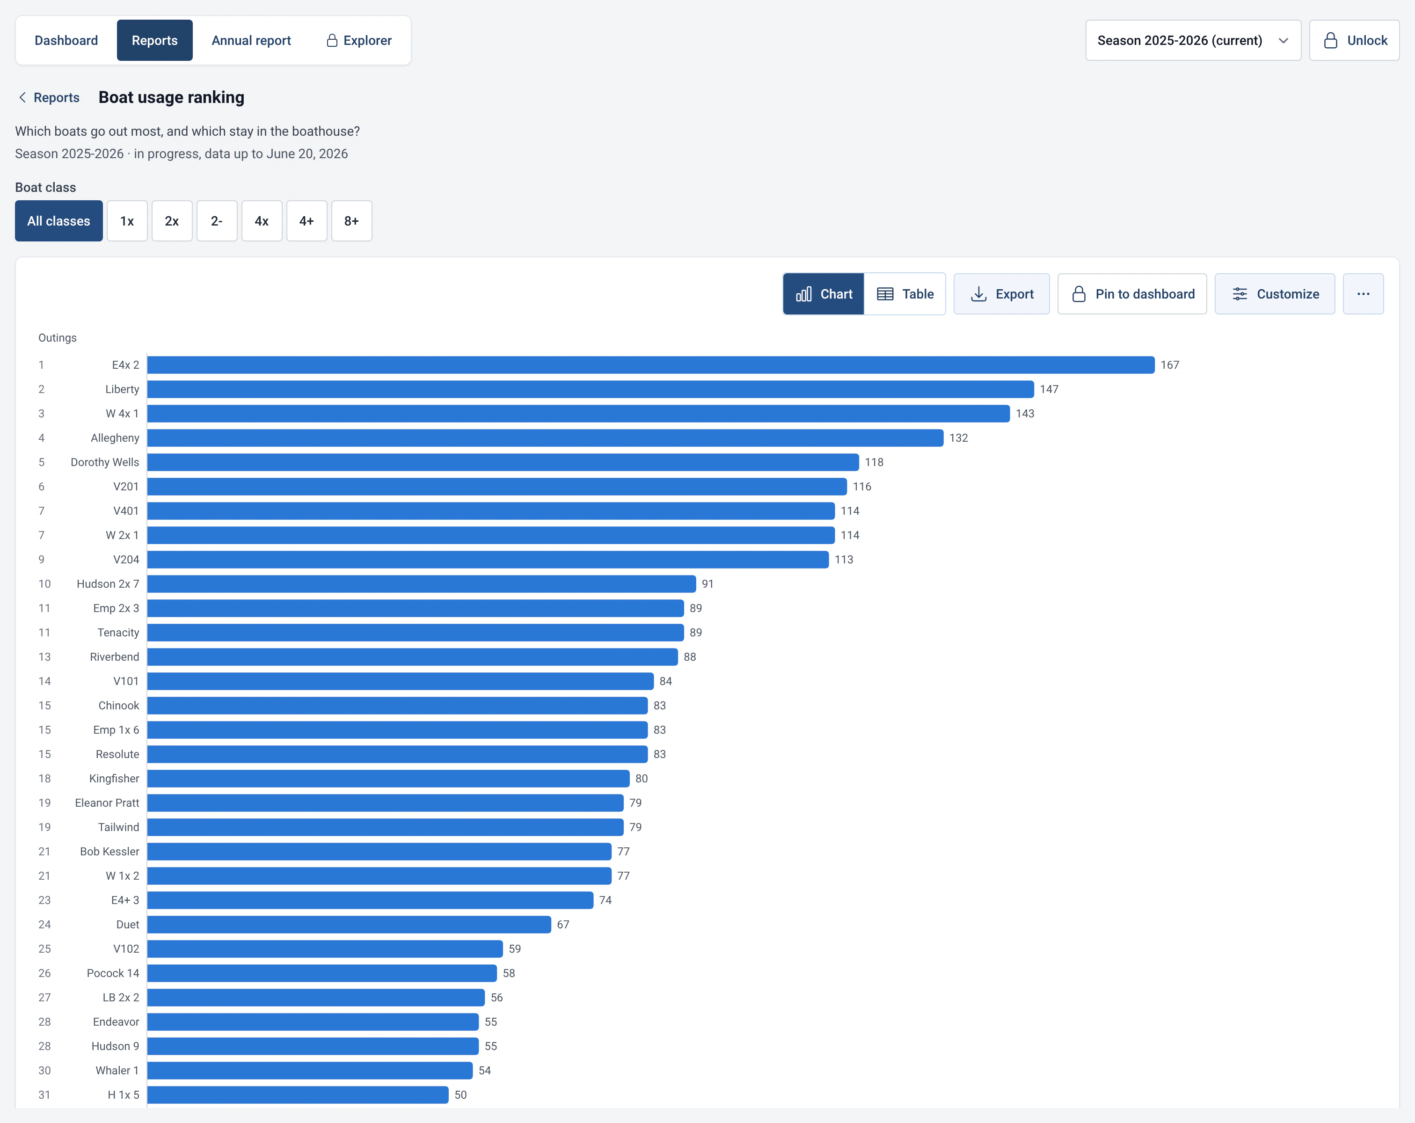Image resolution: width=1415 pixels, height=1123 pixels.
Task: Click the 'Emp 1x 6' label
Action: (116, 729)
